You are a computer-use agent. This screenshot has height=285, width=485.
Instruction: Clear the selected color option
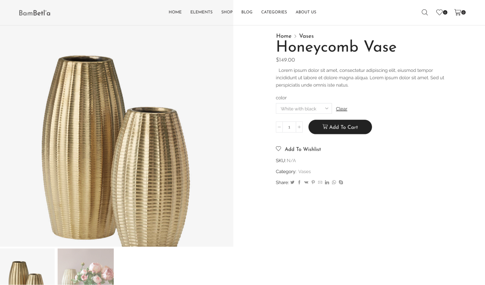pos(341,108)
